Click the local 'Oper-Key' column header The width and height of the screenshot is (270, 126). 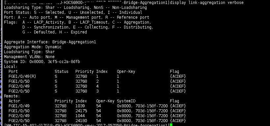point(126,72)
